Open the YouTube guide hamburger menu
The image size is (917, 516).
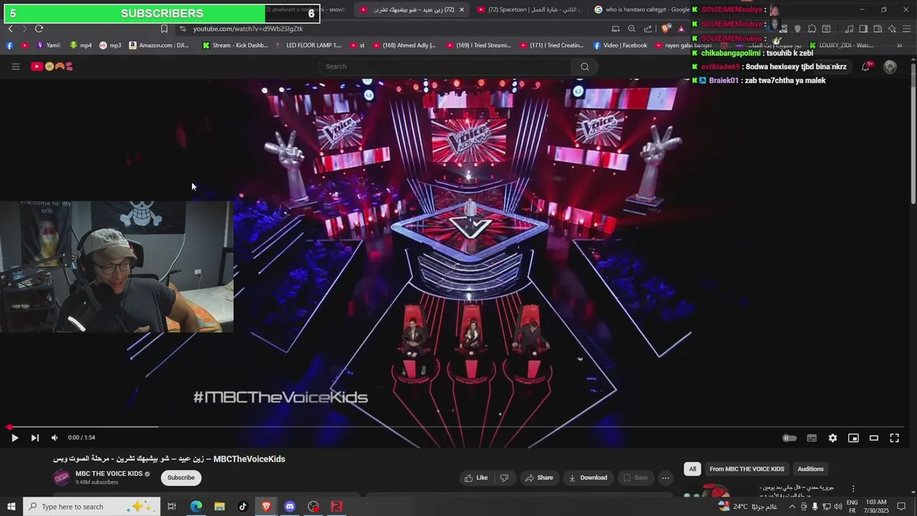pos(16,67)
